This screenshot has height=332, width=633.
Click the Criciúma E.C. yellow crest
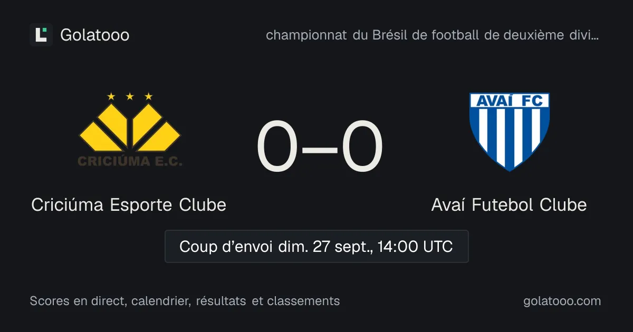pos(130,129)
